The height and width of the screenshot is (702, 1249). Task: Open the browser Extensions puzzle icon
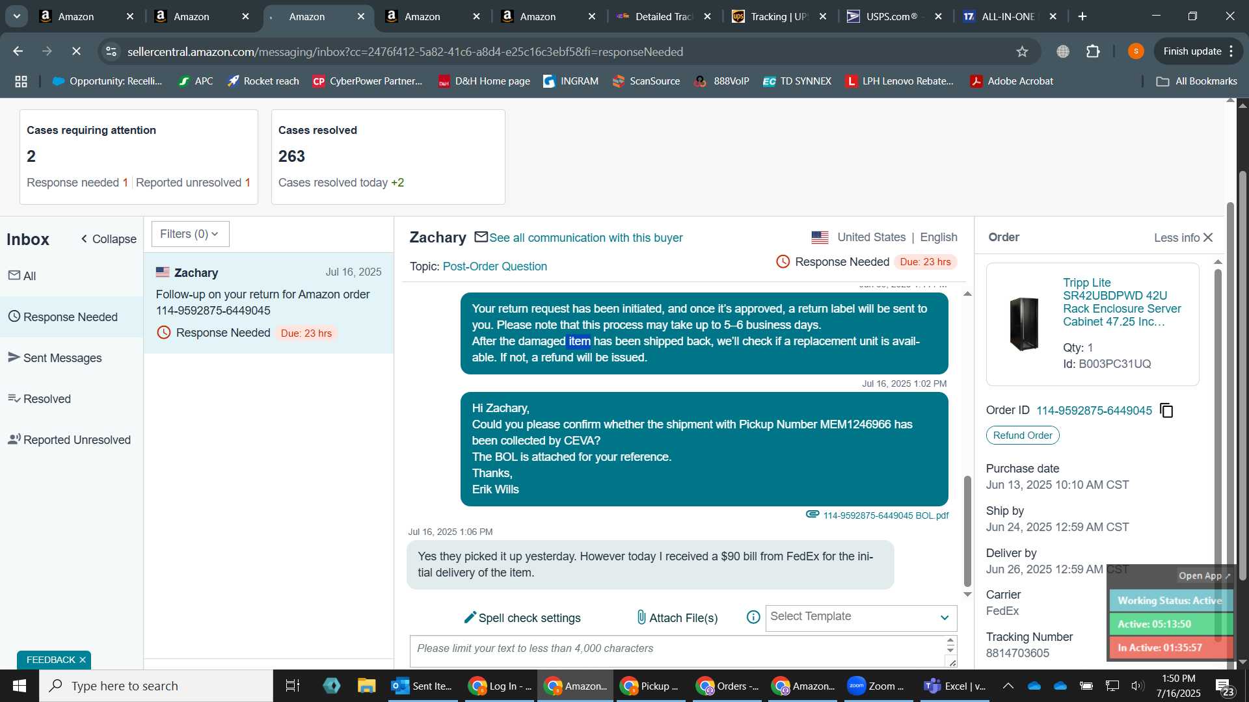coord(1094,51)
